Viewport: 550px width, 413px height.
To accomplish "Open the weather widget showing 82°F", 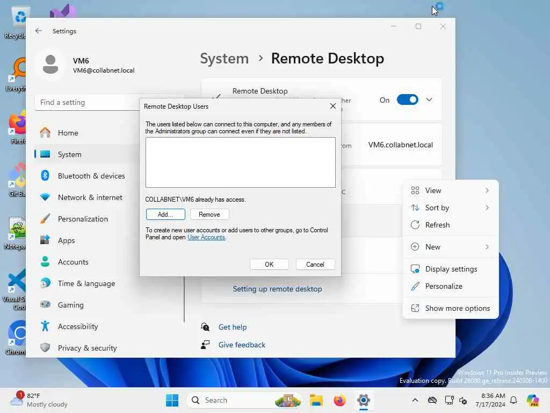I will pos(39,400).
